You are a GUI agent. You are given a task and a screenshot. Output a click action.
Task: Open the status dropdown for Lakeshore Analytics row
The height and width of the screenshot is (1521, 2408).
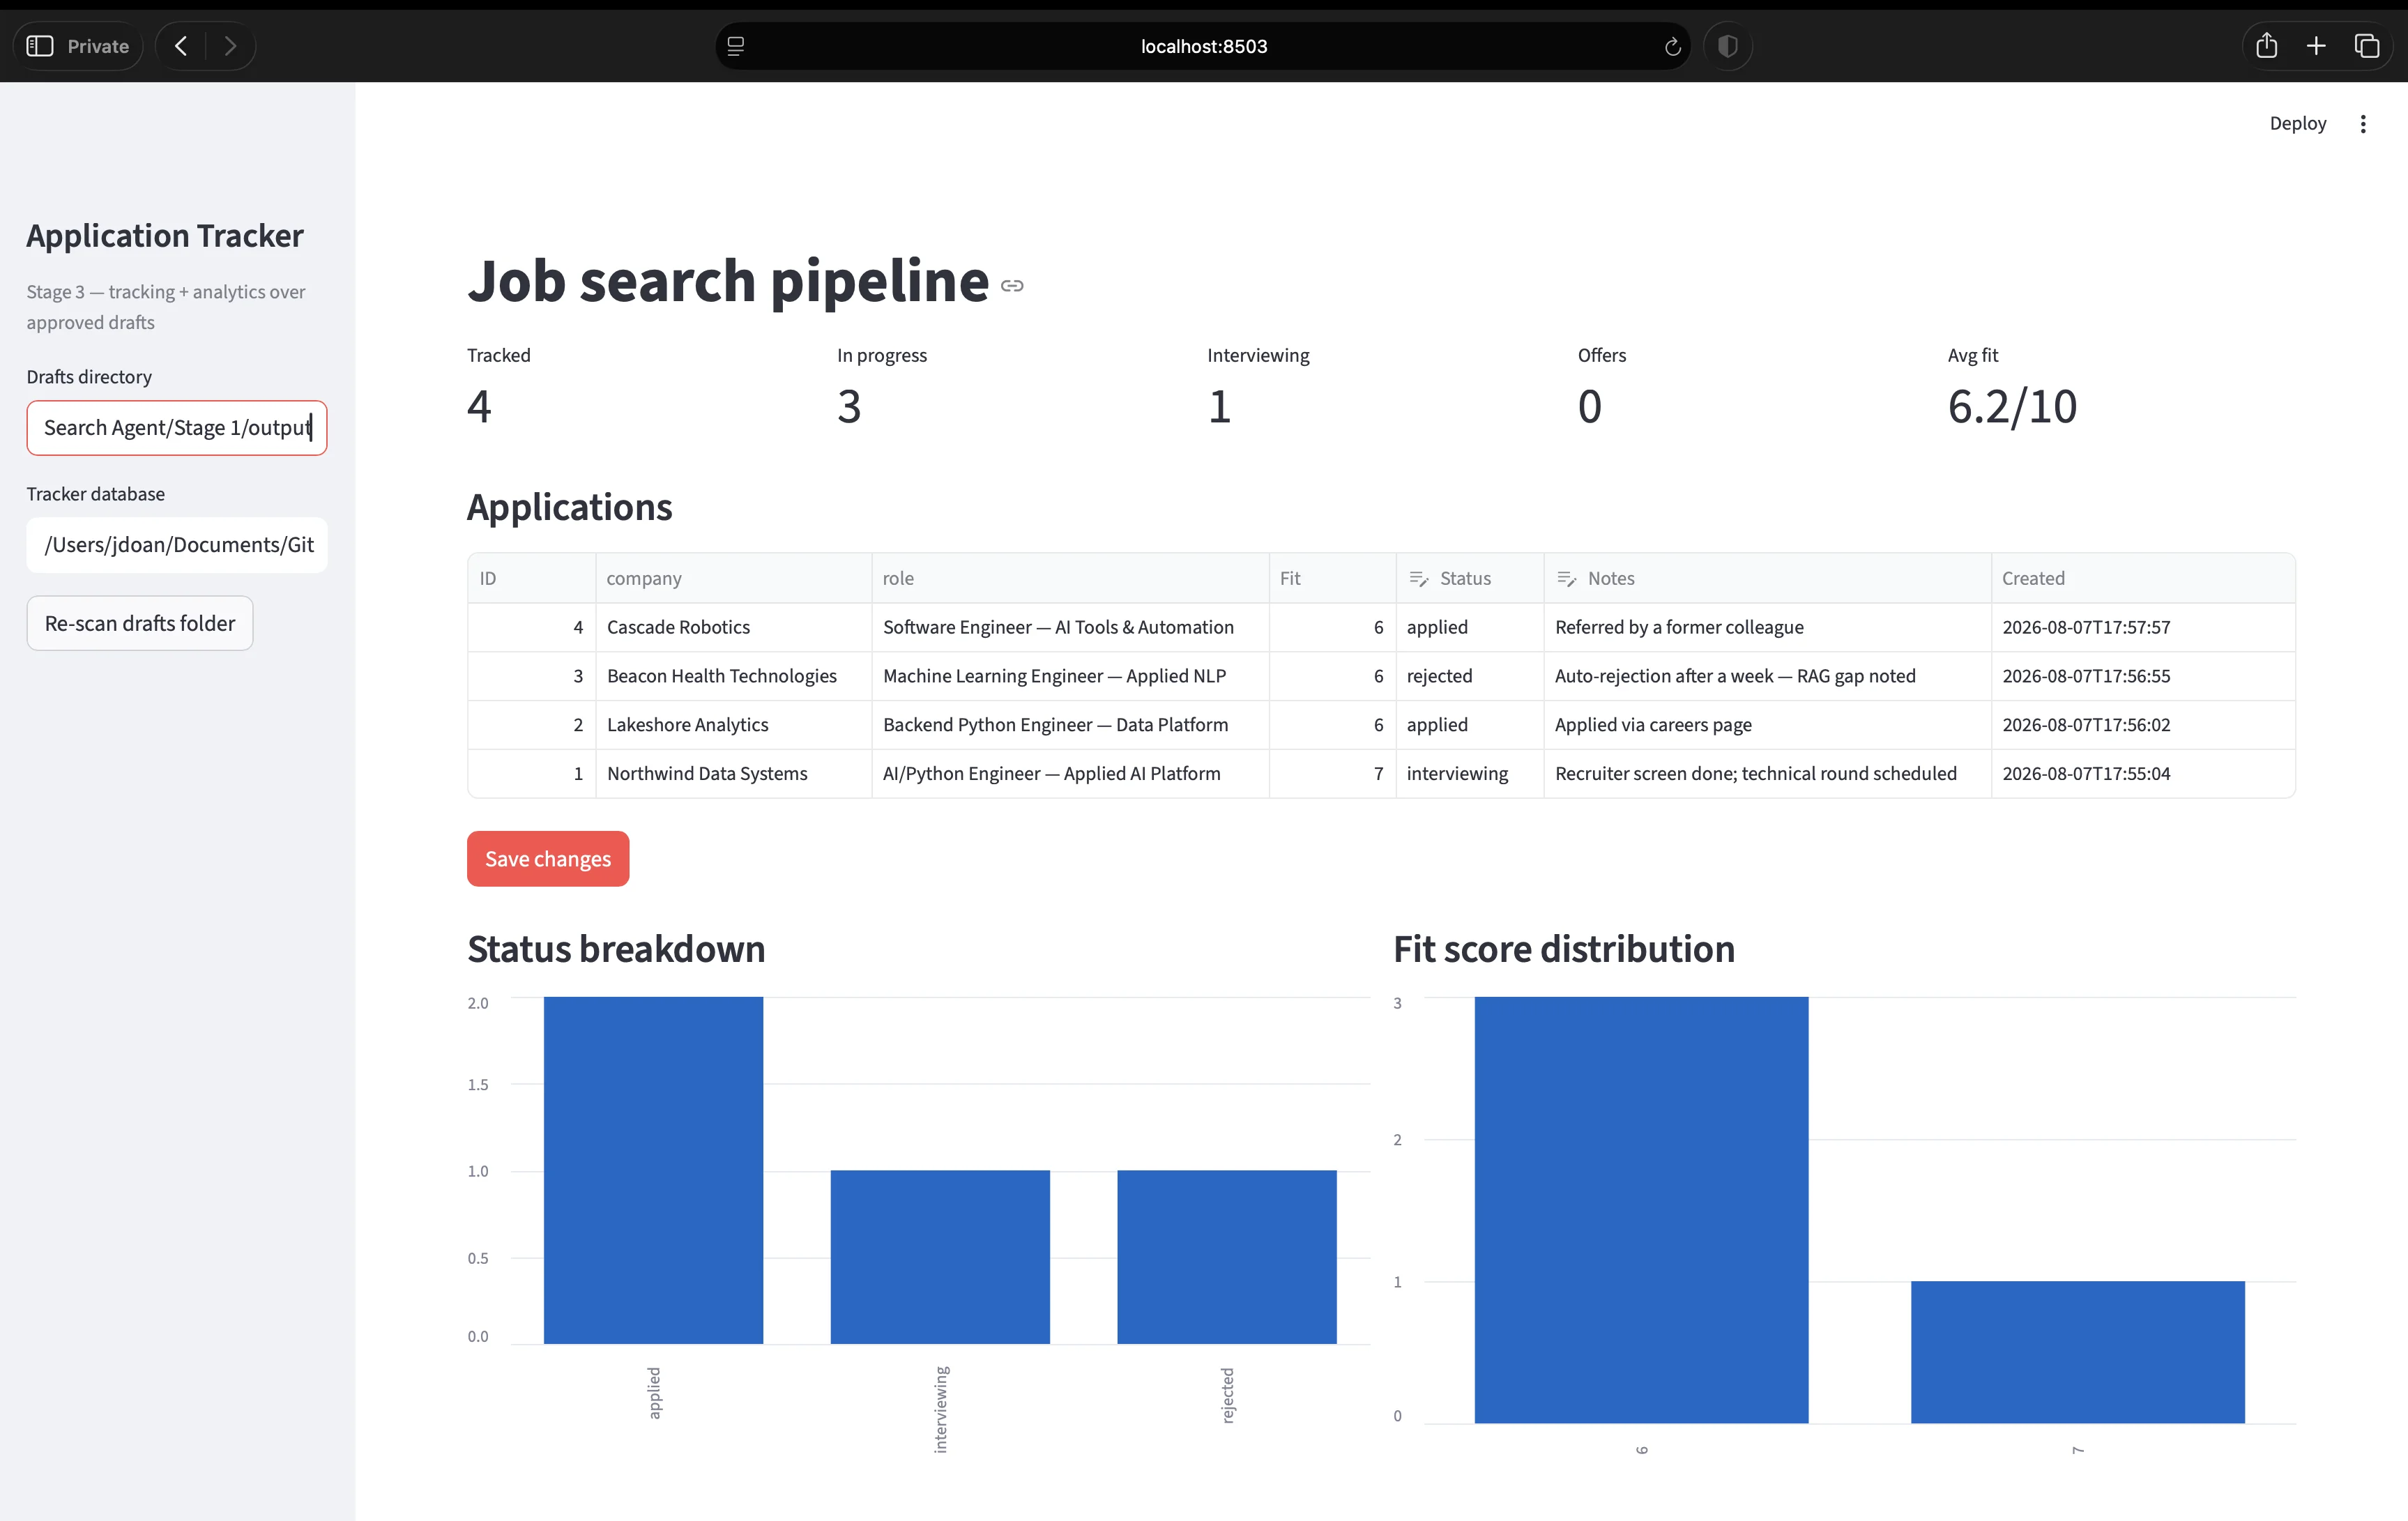pyautogui.click(x=1469, y=725)
